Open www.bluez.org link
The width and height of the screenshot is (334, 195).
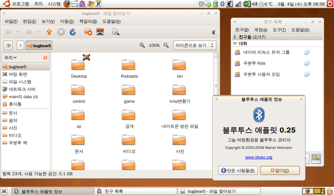pyautogui.click(x=259, y=157)
